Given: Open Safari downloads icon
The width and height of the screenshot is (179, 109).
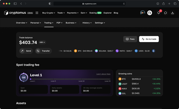Looking at the screenshot, I should (158, 4).
